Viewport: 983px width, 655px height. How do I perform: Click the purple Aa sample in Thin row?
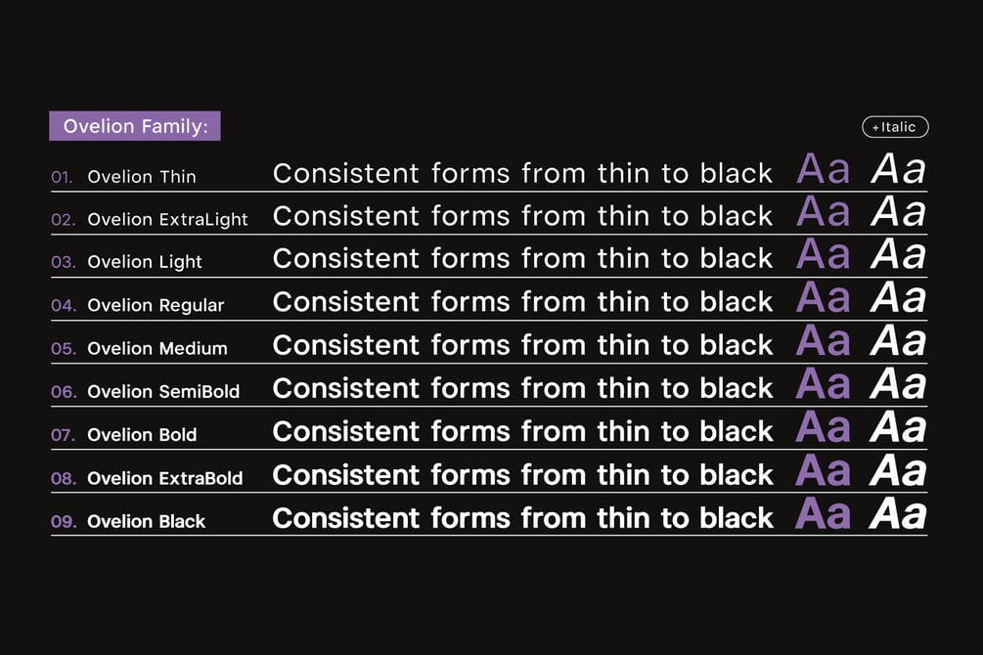click(824, 168)
